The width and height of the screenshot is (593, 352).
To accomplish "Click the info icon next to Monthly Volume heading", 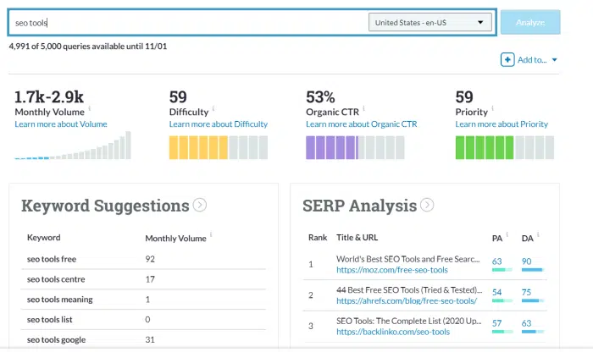I will tap(90, 108).
